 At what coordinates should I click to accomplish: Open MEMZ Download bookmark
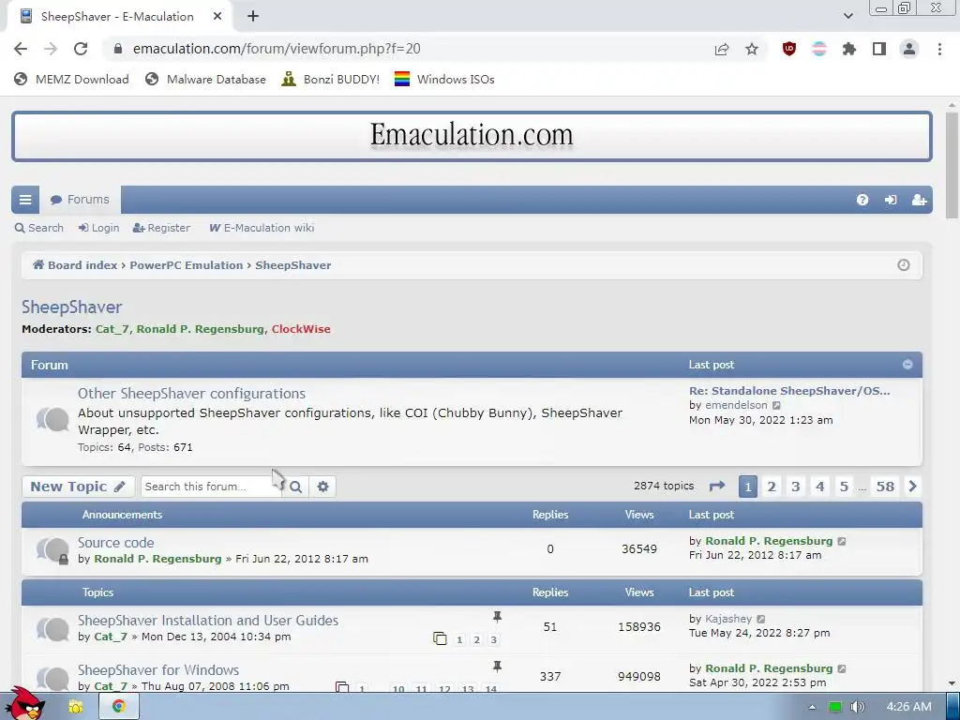point(71,79)
